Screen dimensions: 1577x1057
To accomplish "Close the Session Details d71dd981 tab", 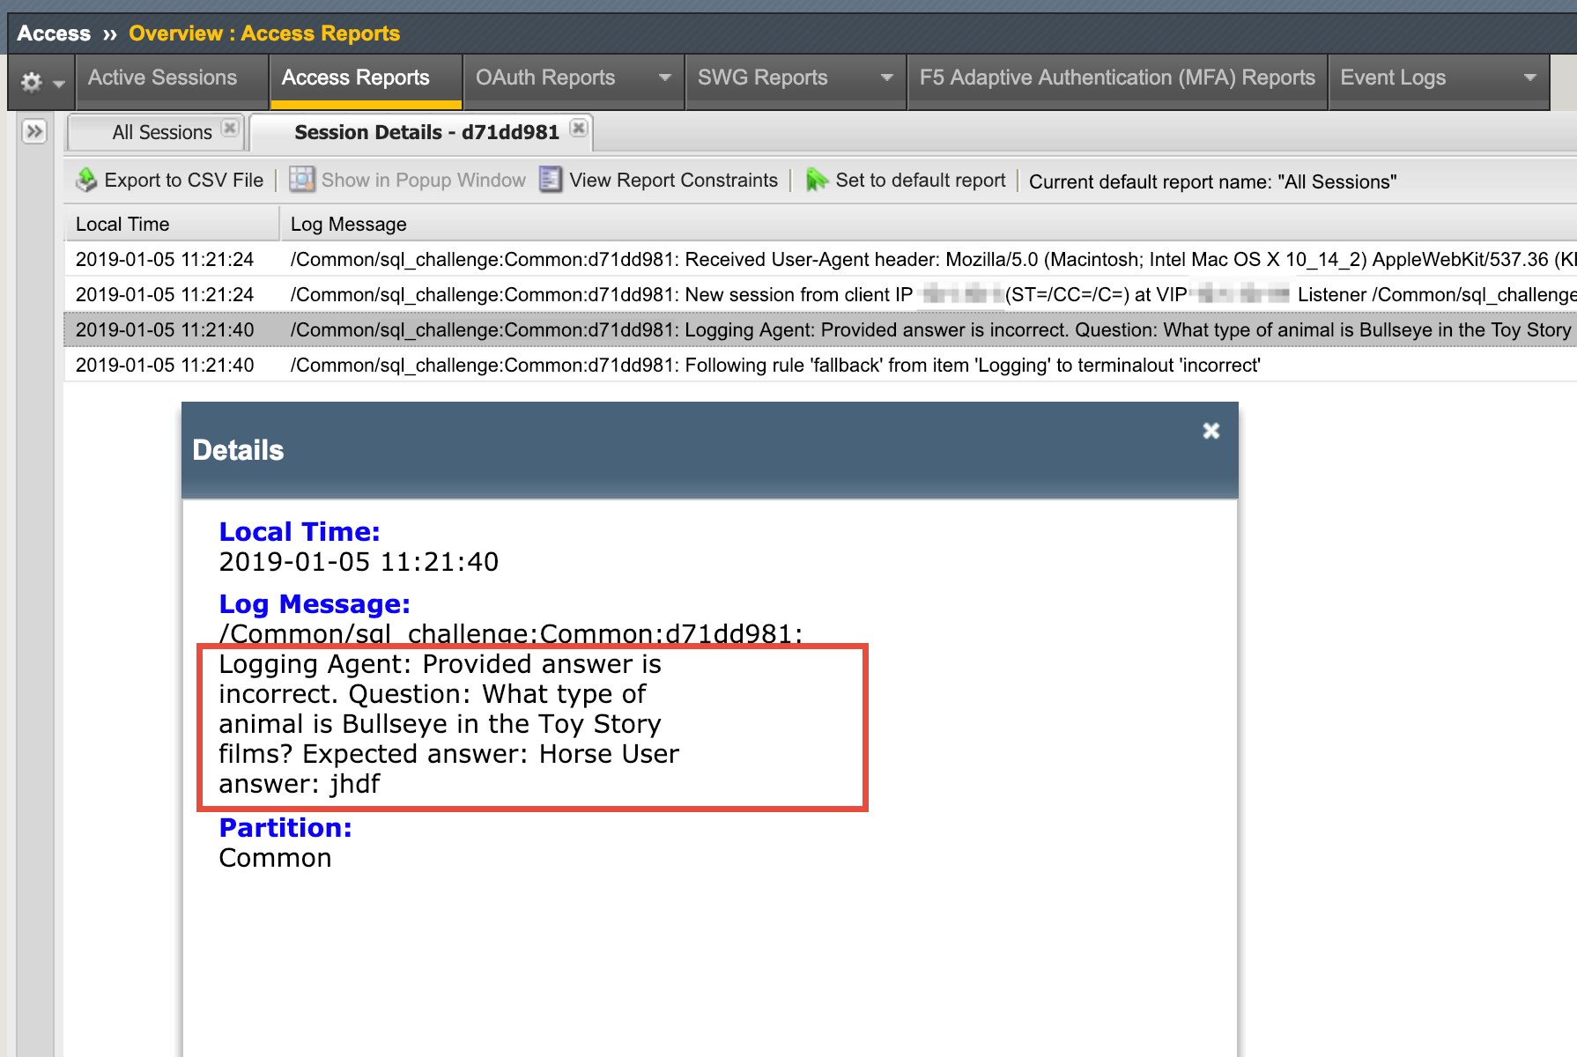I will (578, 129).
